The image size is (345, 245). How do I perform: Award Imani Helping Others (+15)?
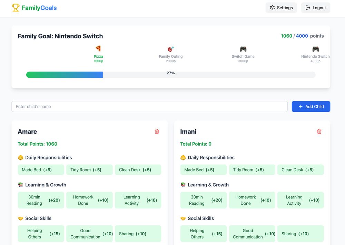(x=204, y=234)
